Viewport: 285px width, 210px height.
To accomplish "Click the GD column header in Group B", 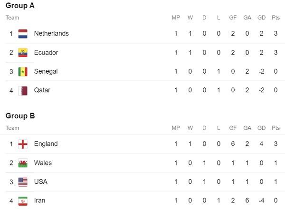I will (x=261, y=128).
